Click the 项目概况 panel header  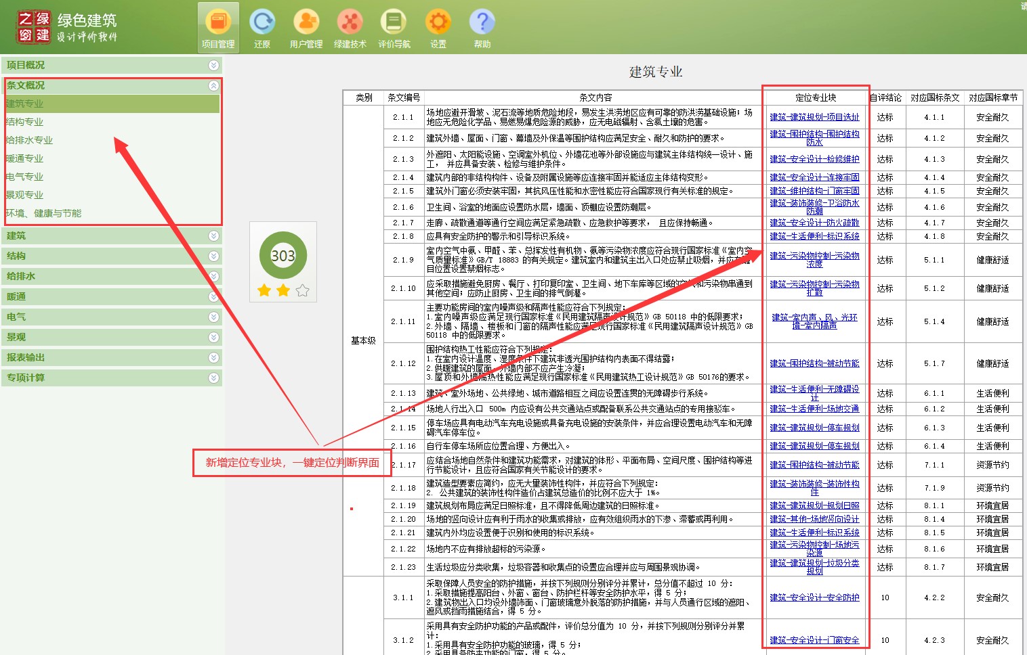[112, 65]
